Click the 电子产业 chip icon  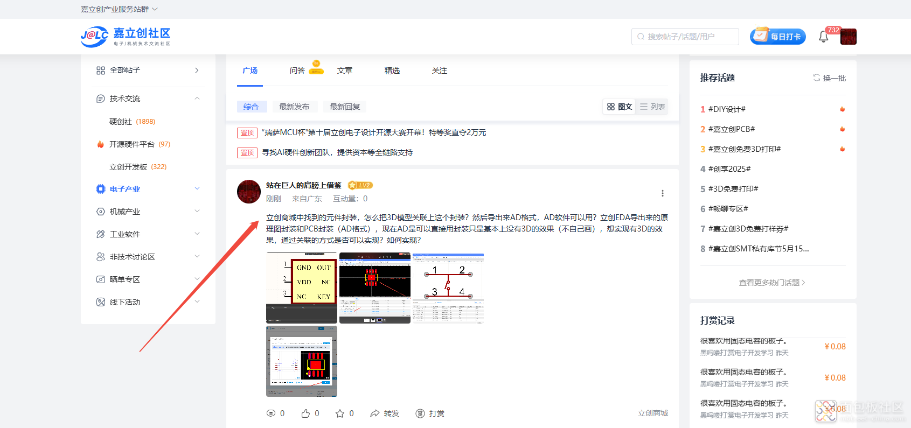[x=101, y=189]
